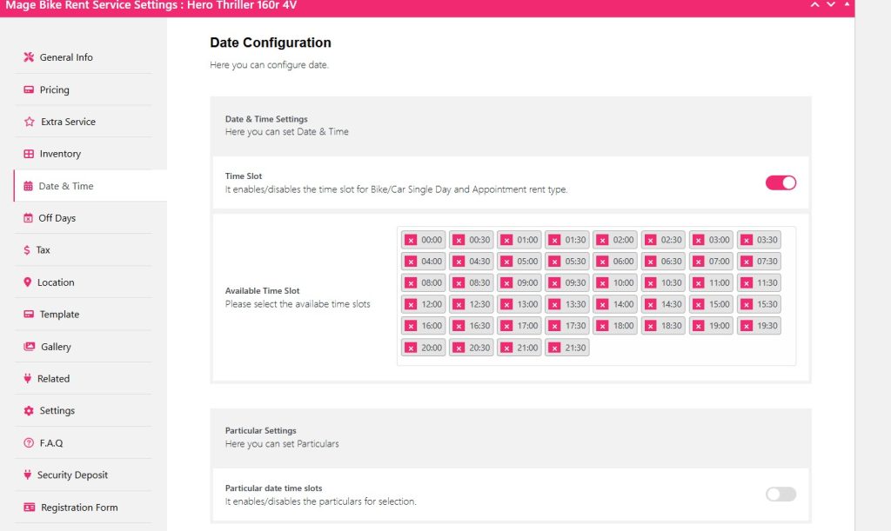
Task: Move panel down using the down chevron
Action: coord(831,4)
